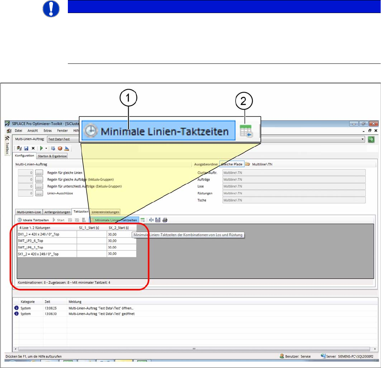
Task: Click the orange round toolbar icon
Action: point(60,148)
